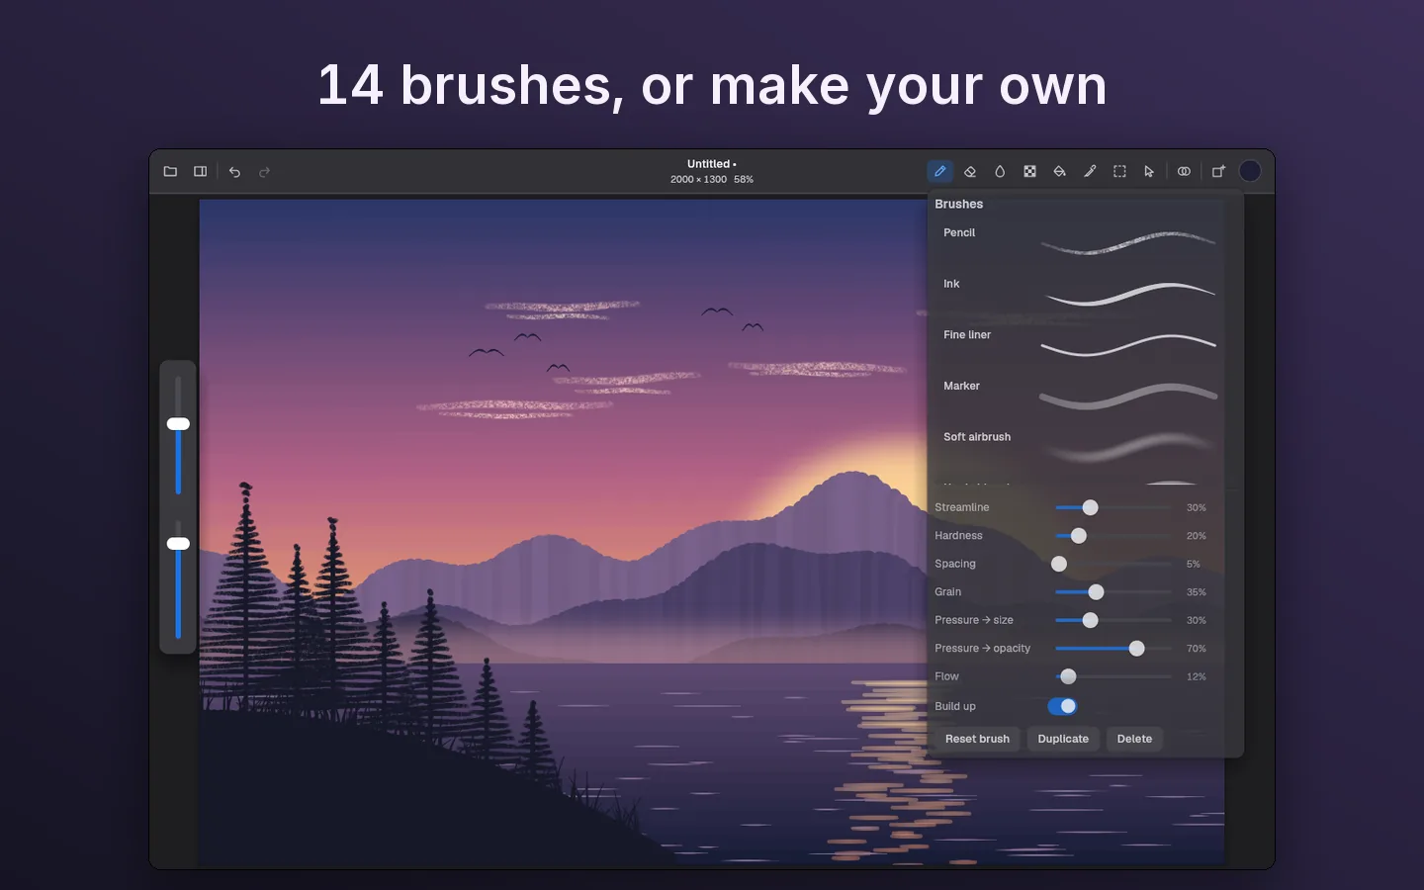Open the folder icon in the toolbar

170,171
